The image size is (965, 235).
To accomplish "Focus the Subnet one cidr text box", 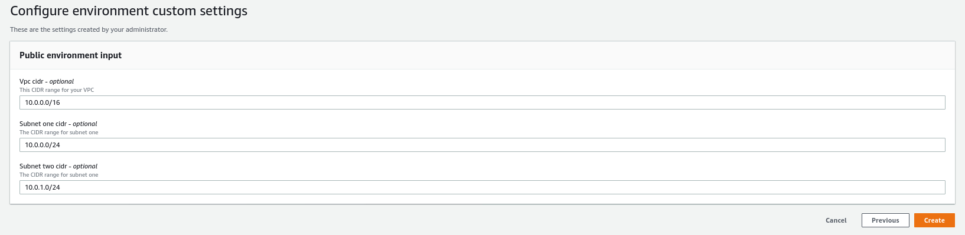I will click(482, 145).
